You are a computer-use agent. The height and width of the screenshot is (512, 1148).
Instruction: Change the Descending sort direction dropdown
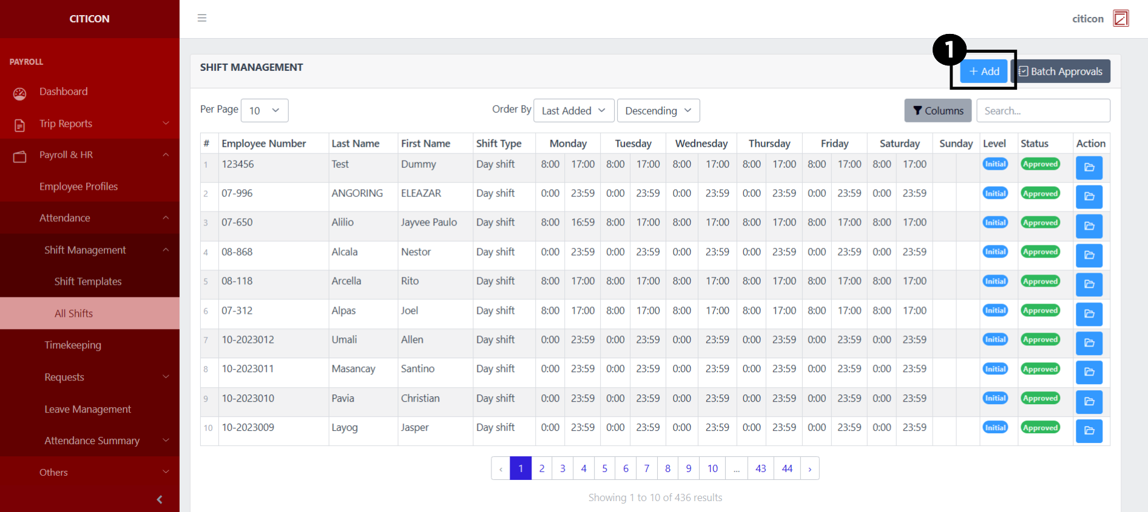[658, 110]
